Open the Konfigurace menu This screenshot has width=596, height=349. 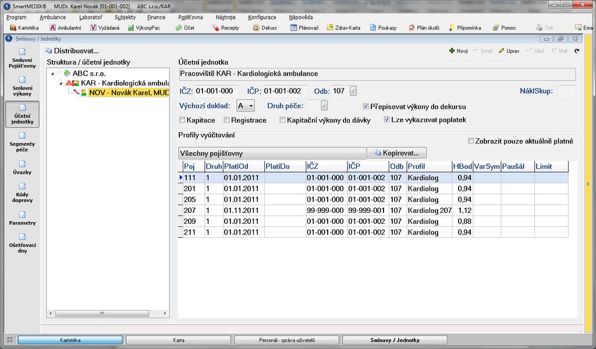pyautogui.click(x=262, y=17)
